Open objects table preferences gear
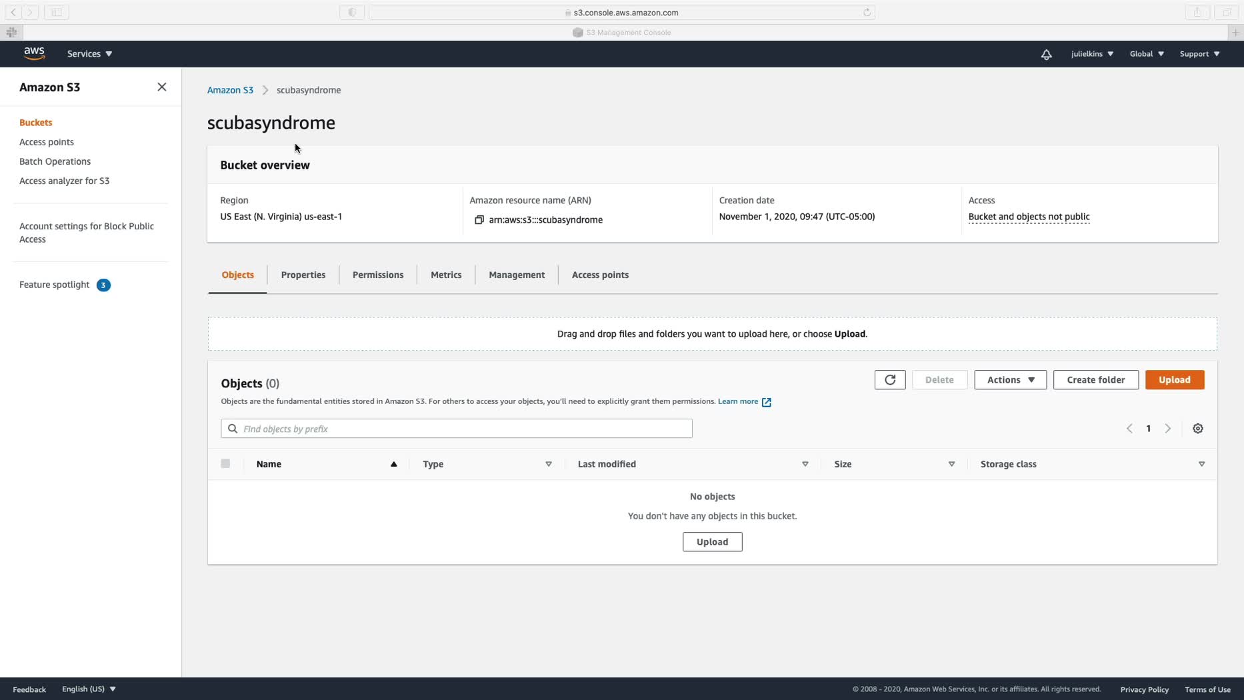 coord(1198,429)
